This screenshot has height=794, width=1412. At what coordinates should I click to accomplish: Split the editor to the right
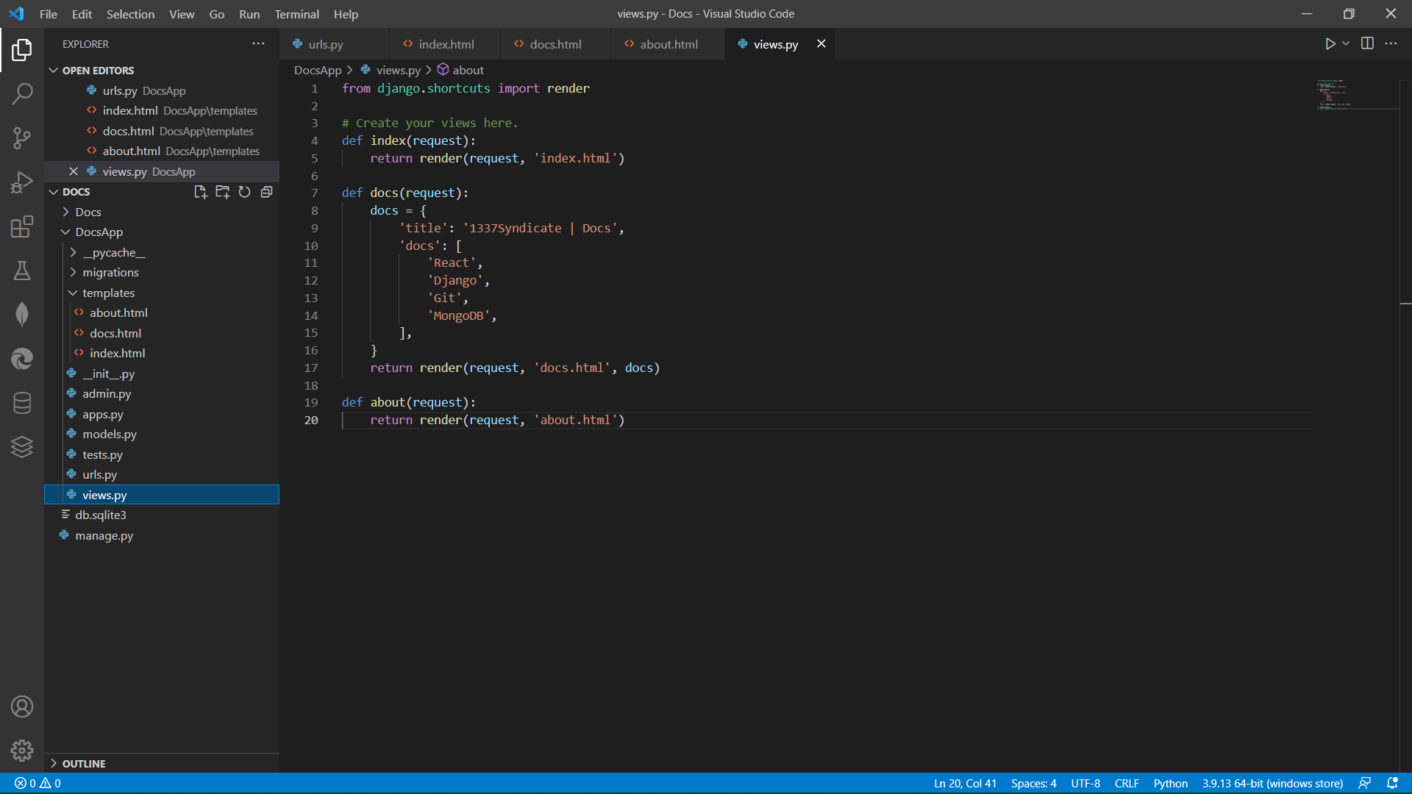coord(1367,43)
